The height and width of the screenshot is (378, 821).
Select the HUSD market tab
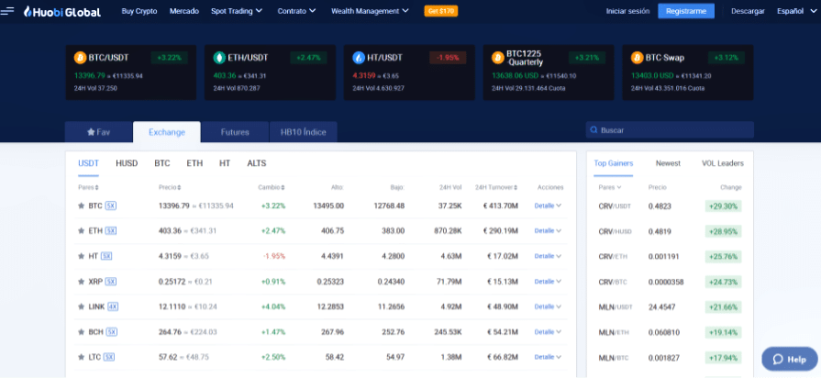coord(127,163)
